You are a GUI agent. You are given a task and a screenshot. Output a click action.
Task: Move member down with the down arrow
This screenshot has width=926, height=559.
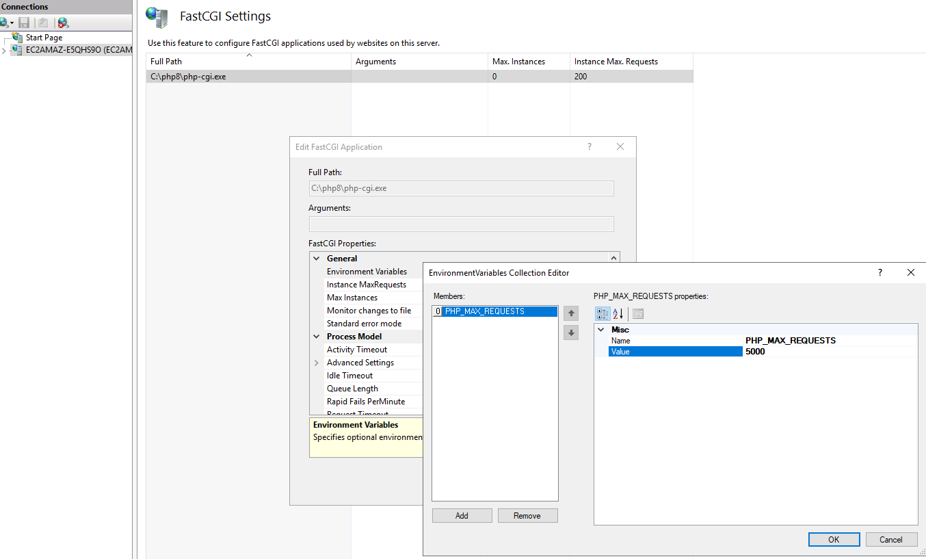(571, 333)
